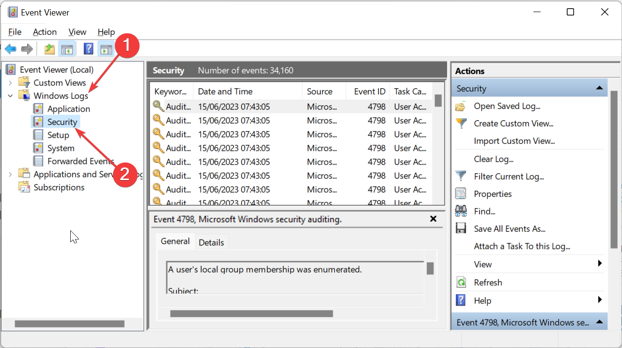Image resolution: width=622 pixels, height=348 pixels.
Task: Collapse the Security actions section arrow
Action: 599,88
